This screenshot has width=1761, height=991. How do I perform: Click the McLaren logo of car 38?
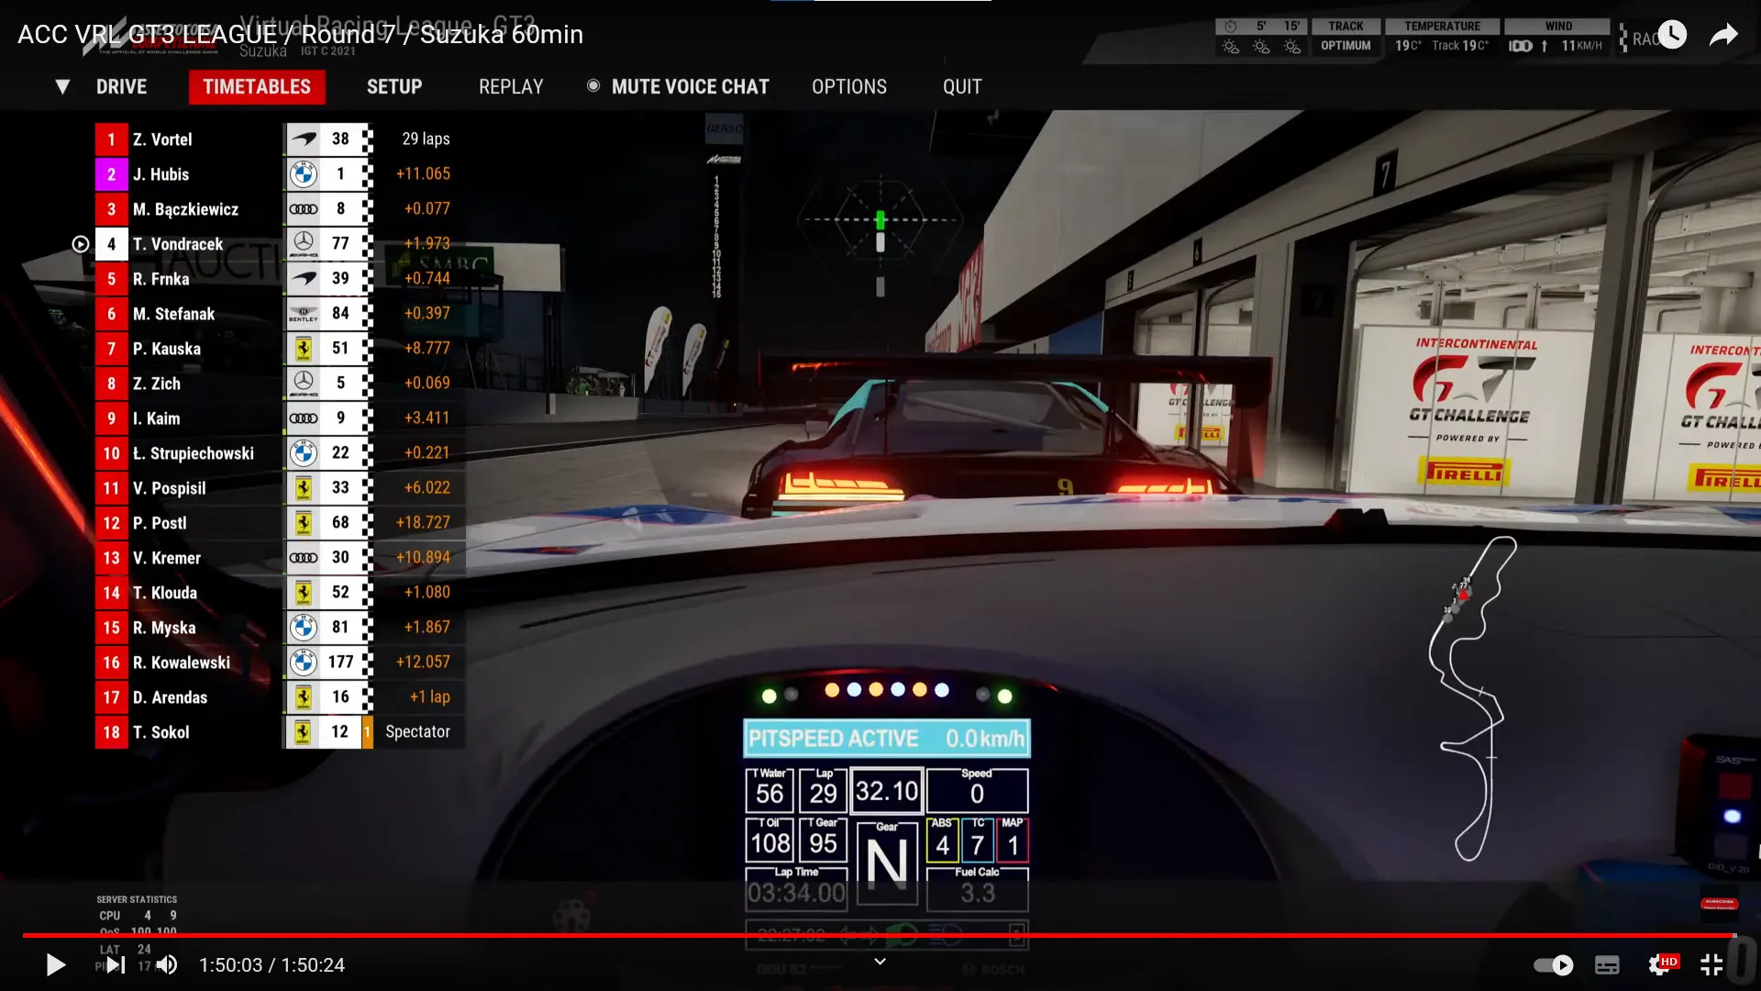click(304, 139)
